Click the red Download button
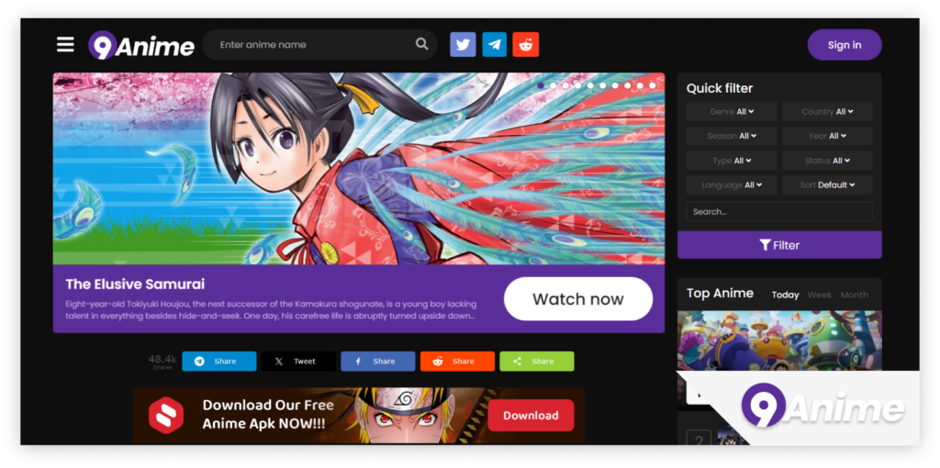 (531, 416)
